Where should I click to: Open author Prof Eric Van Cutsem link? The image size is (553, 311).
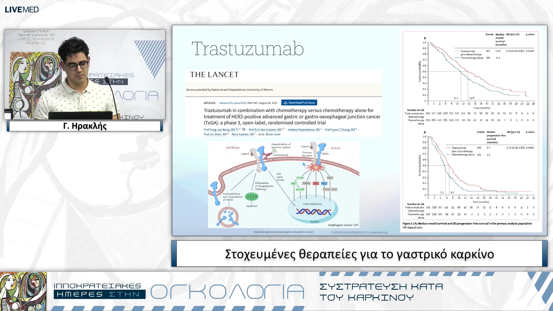coord(265,130)
